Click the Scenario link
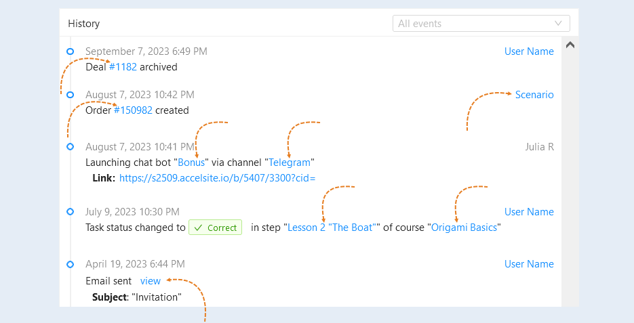 coord(534,95)
